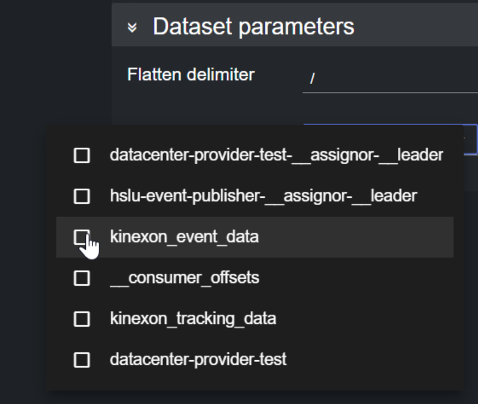Check the datacenter-provider-test-__assignor-__leader checkbox

[x=82, y=155]
